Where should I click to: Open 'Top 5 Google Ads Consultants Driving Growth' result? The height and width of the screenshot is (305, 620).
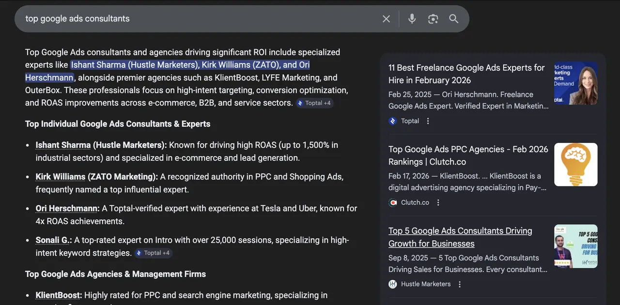pos(460,237)
